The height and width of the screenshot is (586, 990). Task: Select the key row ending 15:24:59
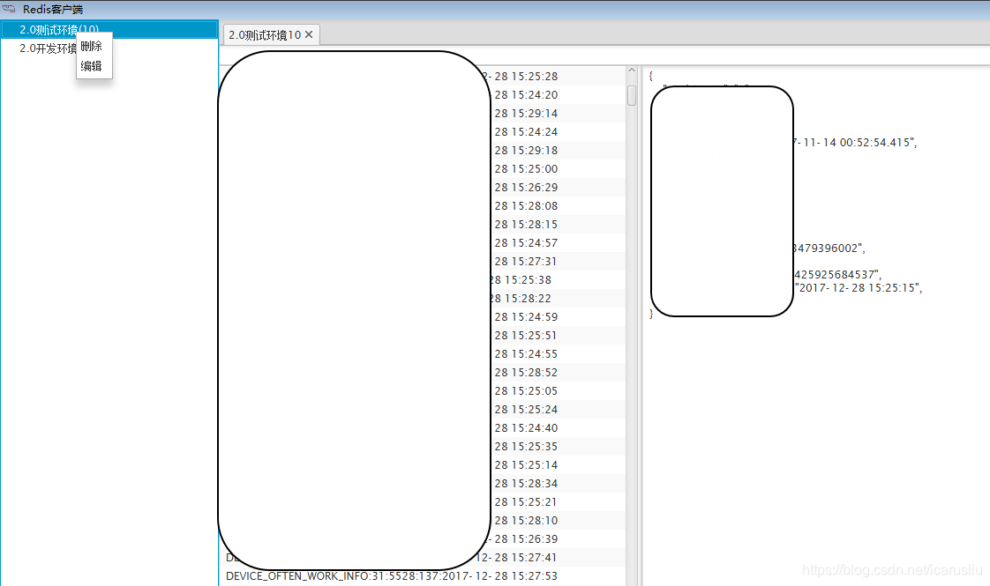point(422,316)
